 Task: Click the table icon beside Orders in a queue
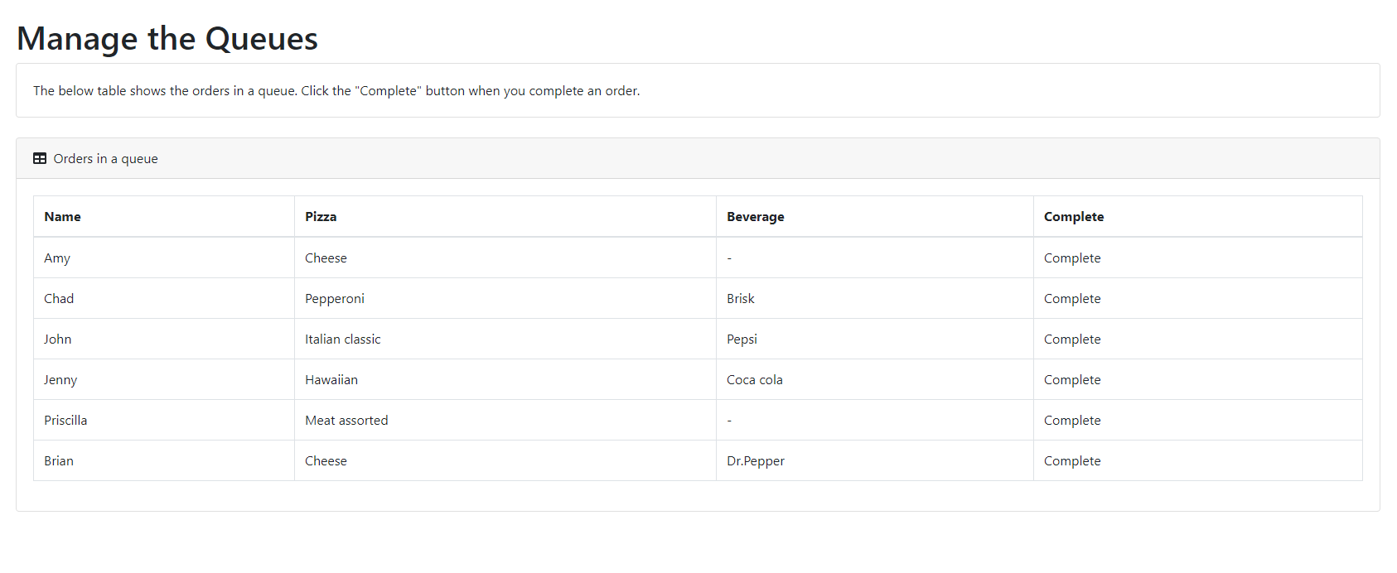click(40, 158)
